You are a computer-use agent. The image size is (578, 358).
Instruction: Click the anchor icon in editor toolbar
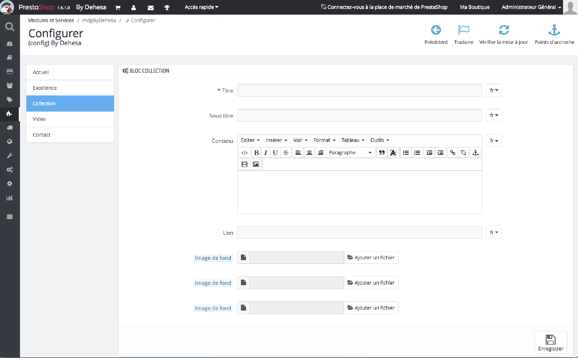tap(476, 153)
